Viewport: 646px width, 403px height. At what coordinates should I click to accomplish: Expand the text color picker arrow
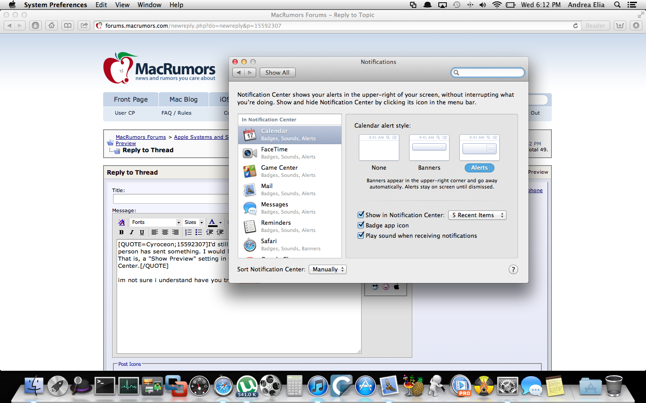tap(220, 223)
